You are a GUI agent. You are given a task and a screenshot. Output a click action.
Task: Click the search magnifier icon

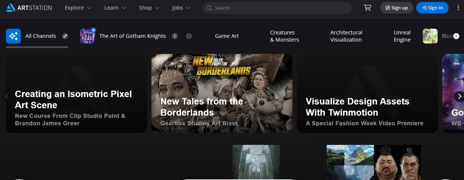[209, 8]
